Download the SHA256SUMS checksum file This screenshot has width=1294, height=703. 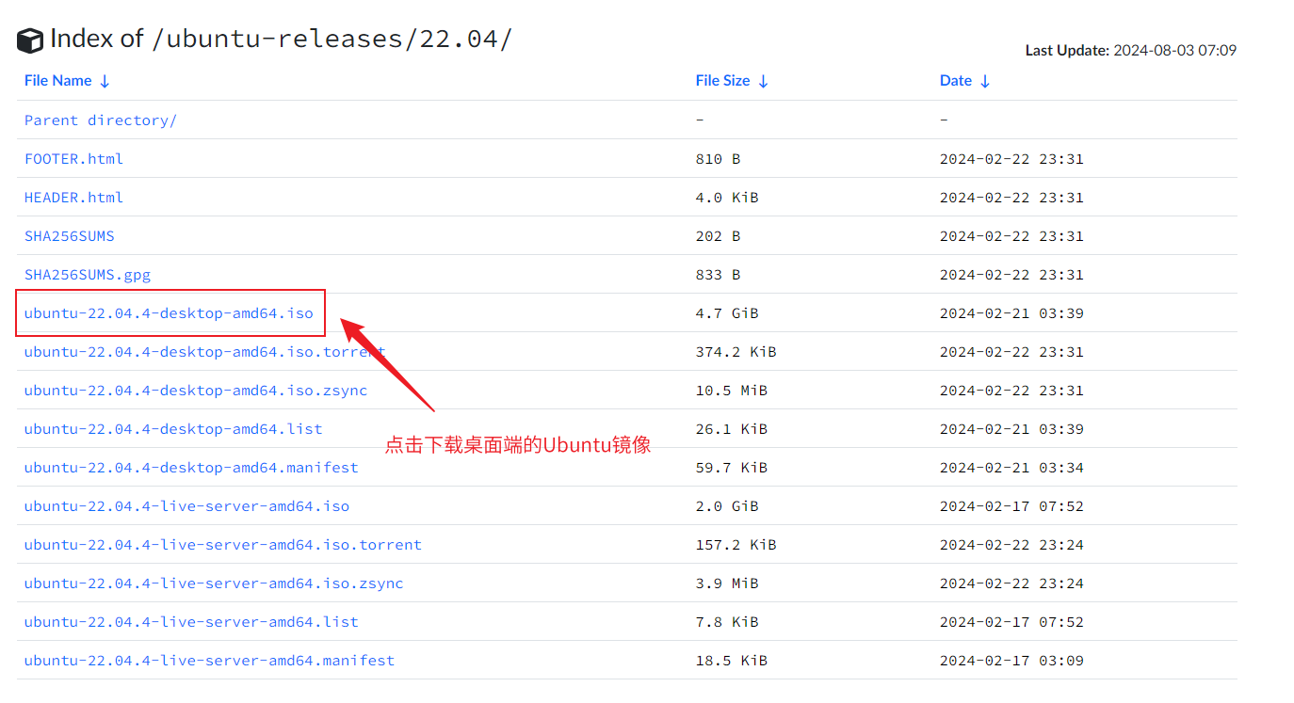pyautogui.click(x=69, y=236)
